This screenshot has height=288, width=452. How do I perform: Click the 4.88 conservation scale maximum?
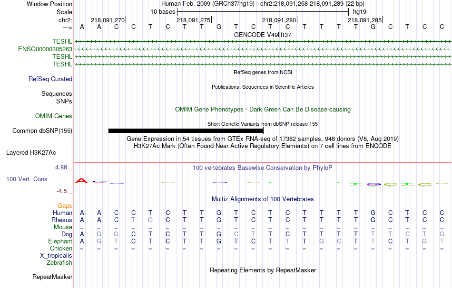(x=61, y=167)
